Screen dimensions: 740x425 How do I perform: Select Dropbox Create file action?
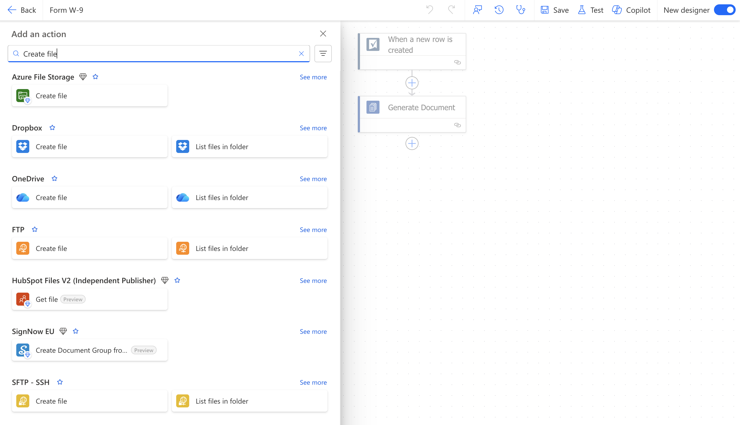[x=89, y=146]
